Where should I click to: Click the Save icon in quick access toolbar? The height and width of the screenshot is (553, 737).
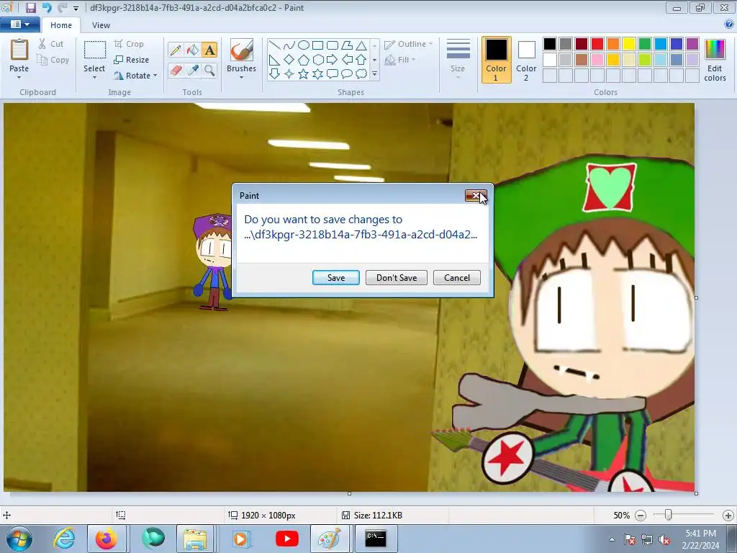(x=30, y=8)
